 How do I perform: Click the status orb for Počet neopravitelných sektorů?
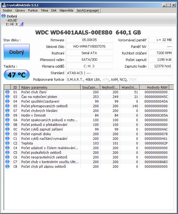7,157
